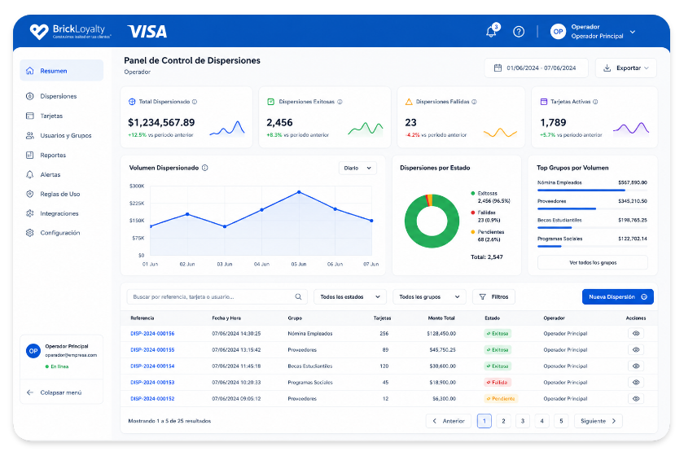Image resolution: width=684 pixels, height=456 pixels.
Task: Click the calendar icon in date range
Action: click(x=498, y=68)
